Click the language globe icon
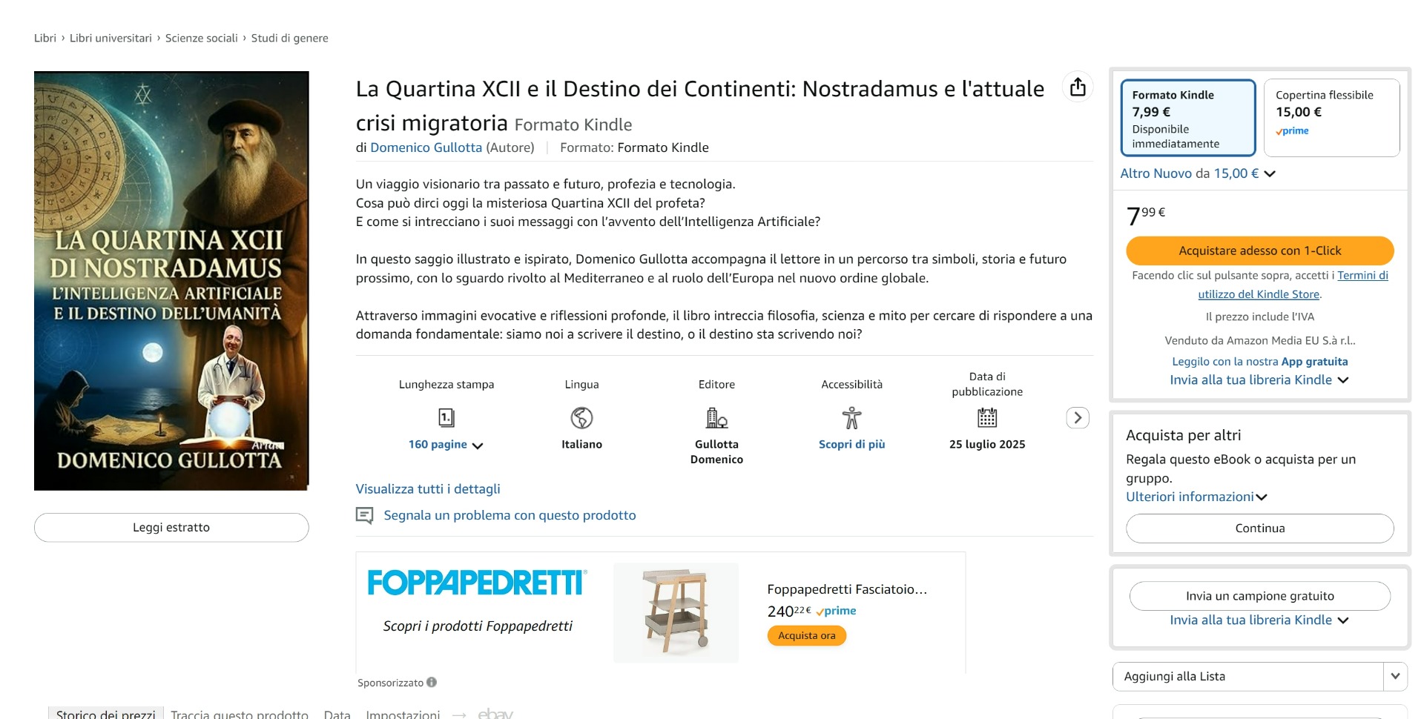 click(581, 418)
